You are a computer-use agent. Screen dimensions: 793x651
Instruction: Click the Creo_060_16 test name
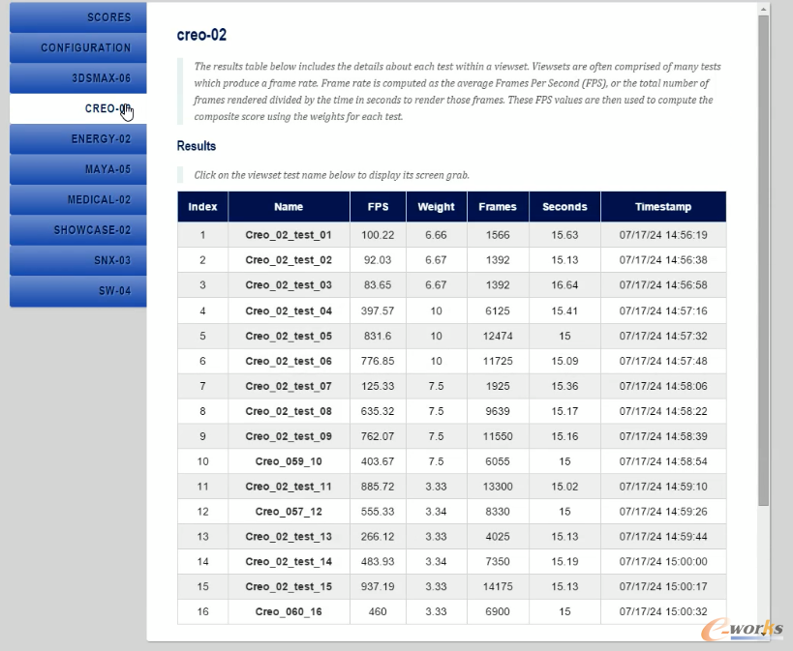[289, 611]
